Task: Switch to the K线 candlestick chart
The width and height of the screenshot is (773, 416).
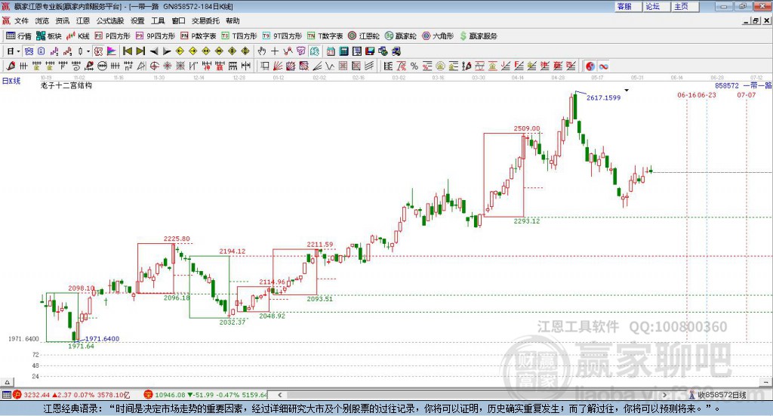Action: (78, 36)
